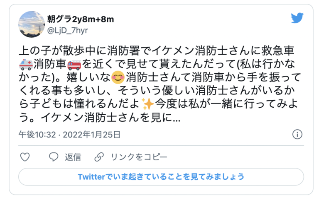This screenshot has height=200, width=319.
Task: Click the Twitterでいま起きていることを見てみましょう button
Action: point(161,177)
